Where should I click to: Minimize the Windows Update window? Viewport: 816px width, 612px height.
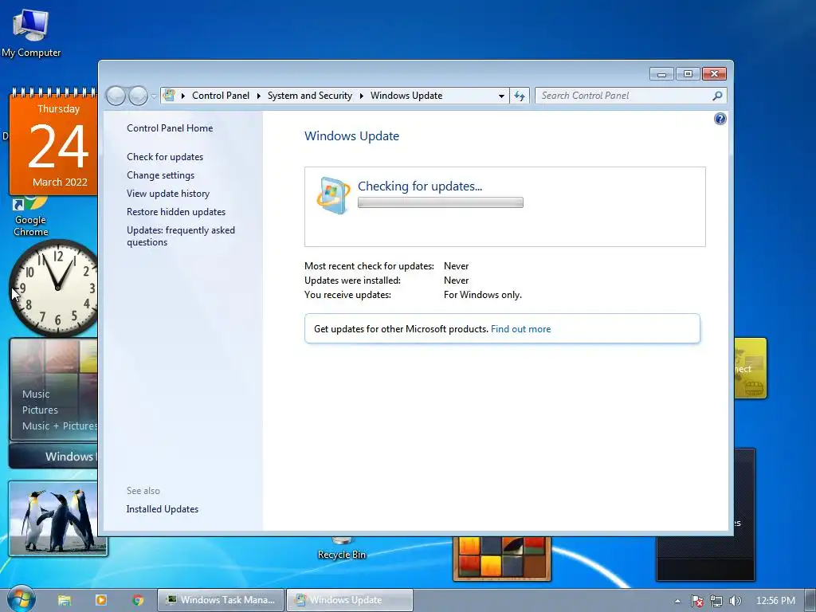(x=661, y=74)
